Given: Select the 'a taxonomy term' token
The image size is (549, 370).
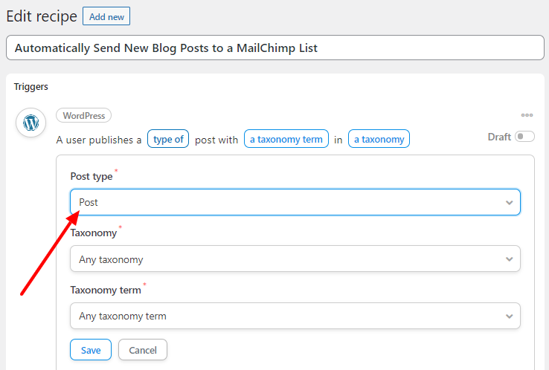Looking at the screenshot, I should pyautogui.click(x=286, y=139).
